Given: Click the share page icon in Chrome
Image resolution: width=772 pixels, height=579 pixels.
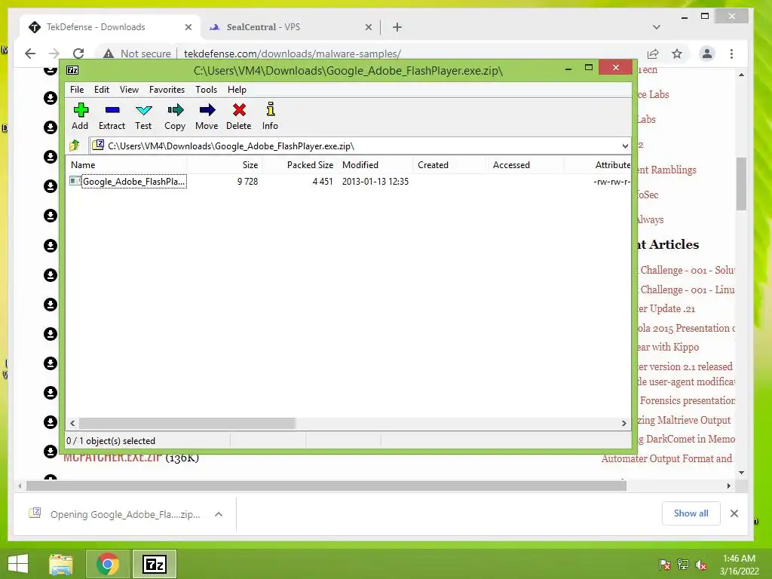Looking at the screenshot, I should (x=653, y=54).
